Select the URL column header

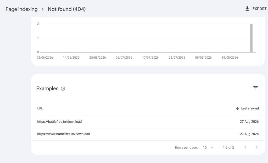click(40, 109)
